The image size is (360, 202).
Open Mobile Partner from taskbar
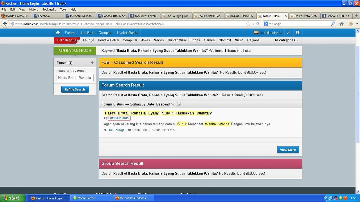(91, 198)
